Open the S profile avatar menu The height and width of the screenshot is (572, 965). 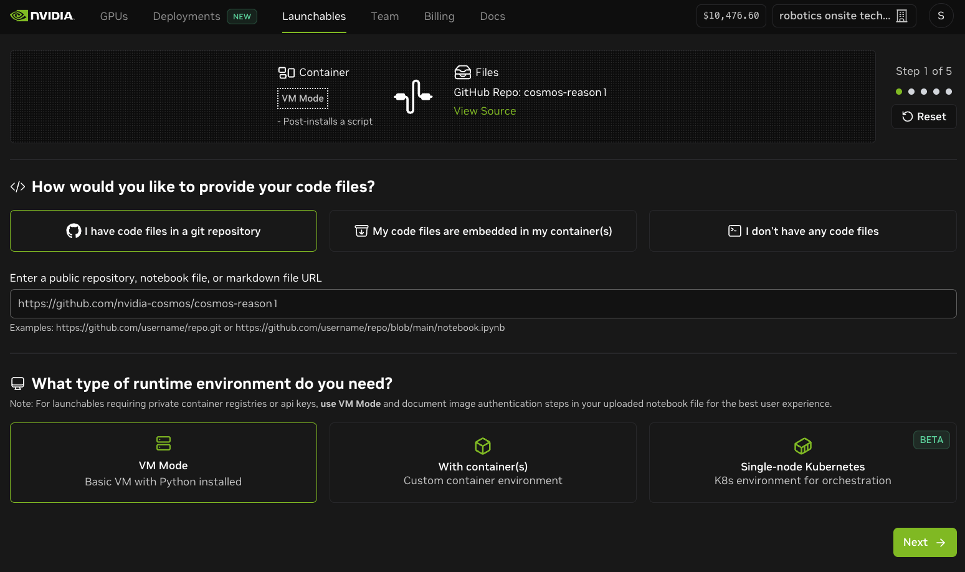click(x=941, y=16)
